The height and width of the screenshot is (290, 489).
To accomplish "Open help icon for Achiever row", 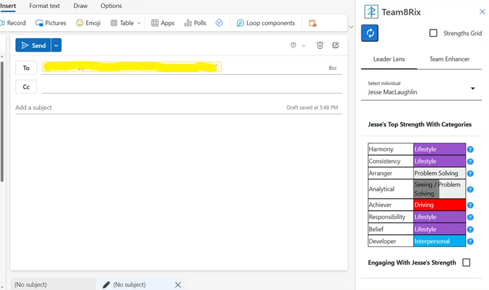I will [x=471, y=205].
